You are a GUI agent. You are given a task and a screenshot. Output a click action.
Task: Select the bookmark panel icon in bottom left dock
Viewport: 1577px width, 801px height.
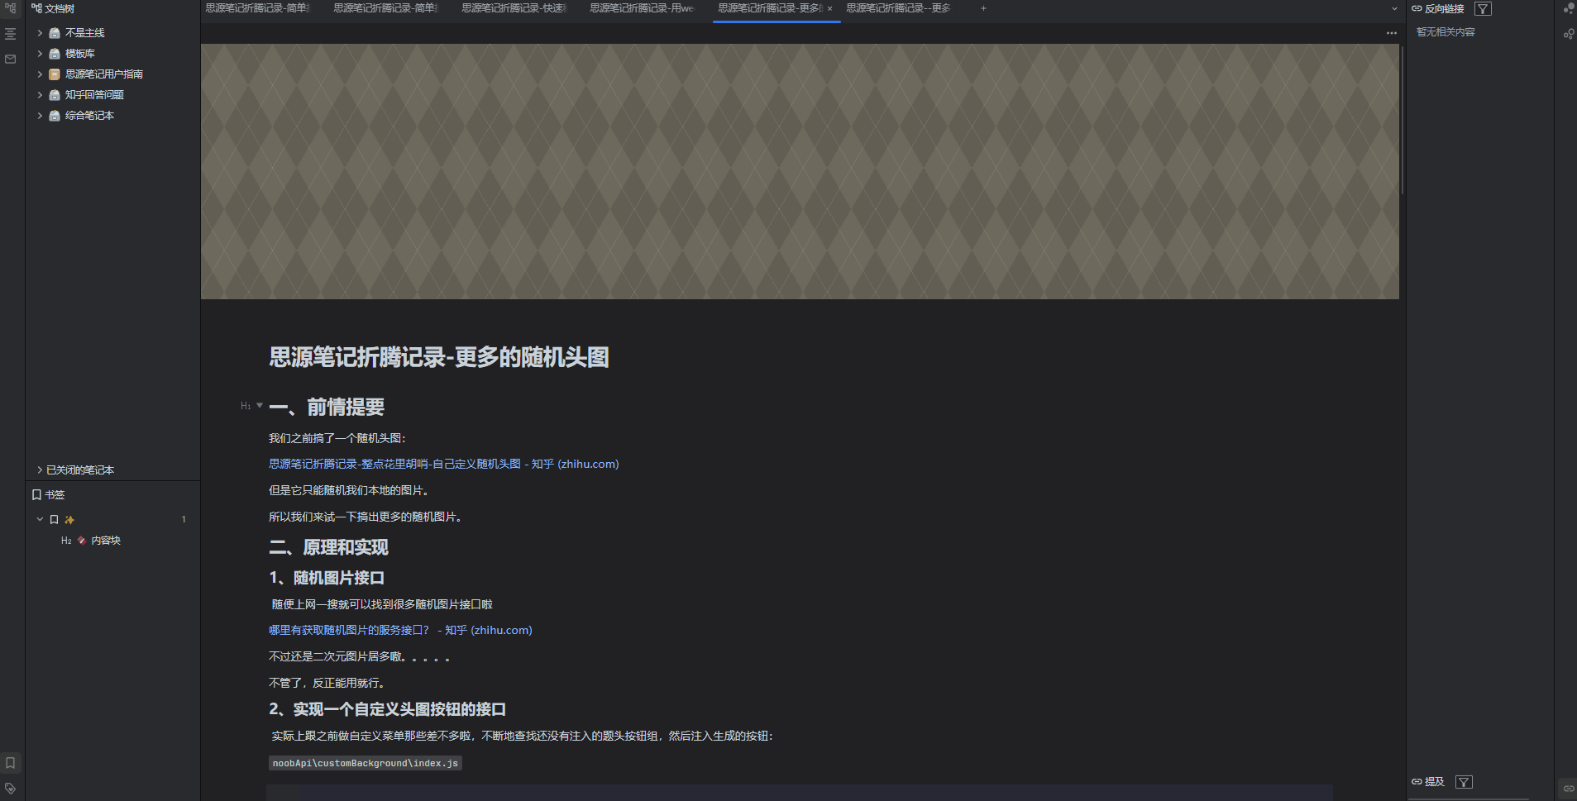click(x=10, y=762)
